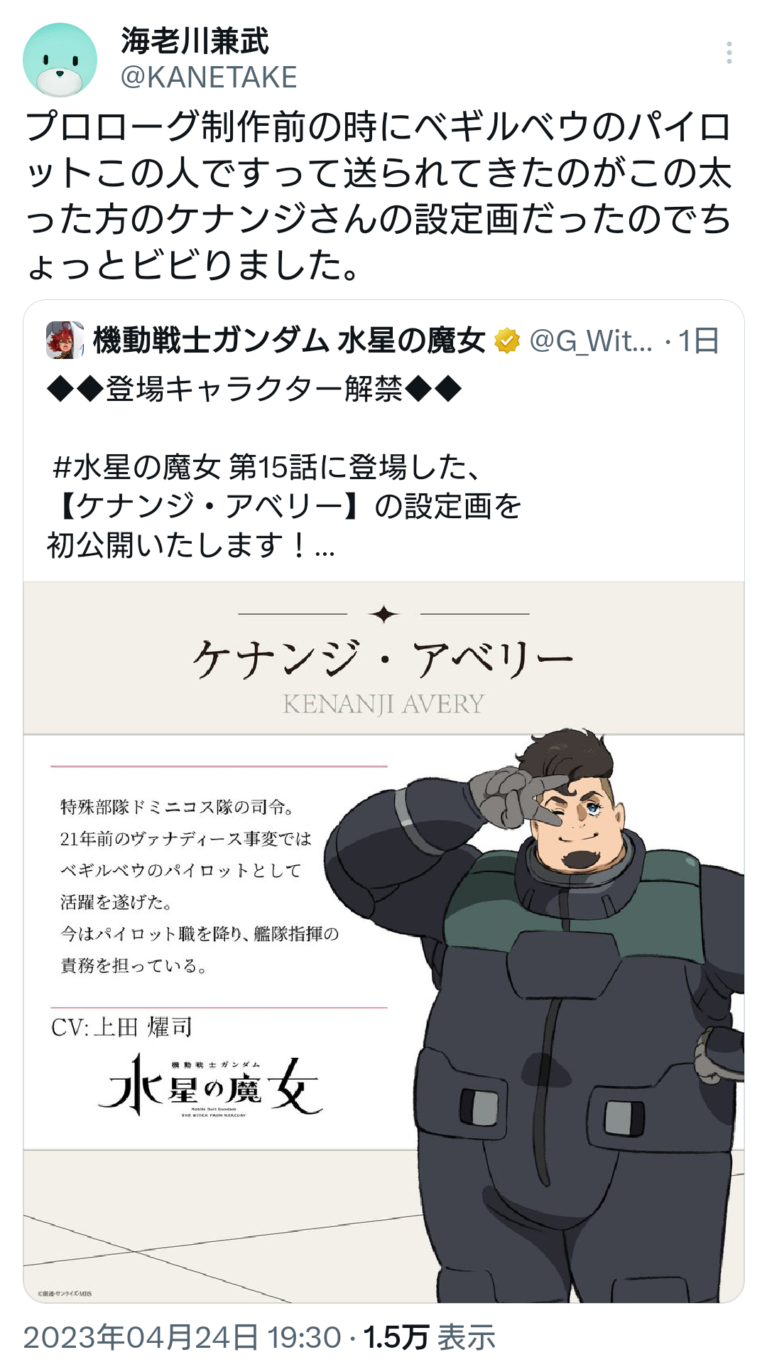Open the three-dot more options menu
Viewport: 767px width, 1367px height.
point(729,53)
